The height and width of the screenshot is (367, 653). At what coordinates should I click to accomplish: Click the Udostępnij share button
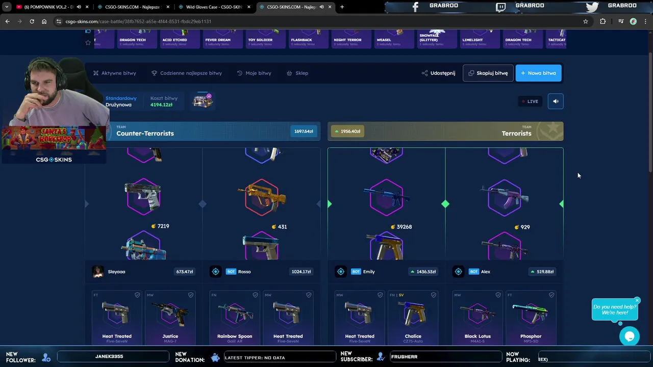[438, 73]
